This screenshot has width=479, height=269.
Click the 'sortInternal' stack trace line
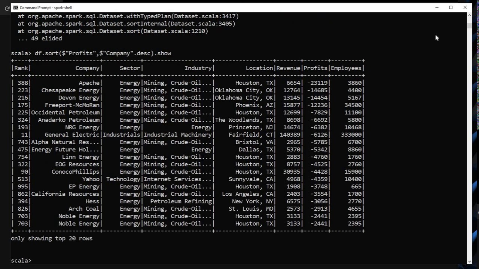[x=126, y=24]
